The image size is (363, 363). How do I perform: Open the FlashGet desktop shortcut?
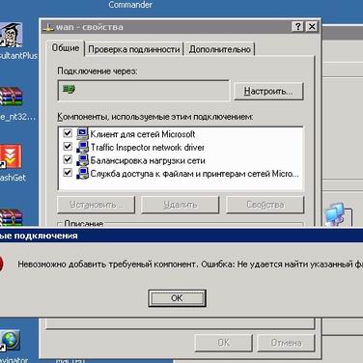[x=11, y=156]
